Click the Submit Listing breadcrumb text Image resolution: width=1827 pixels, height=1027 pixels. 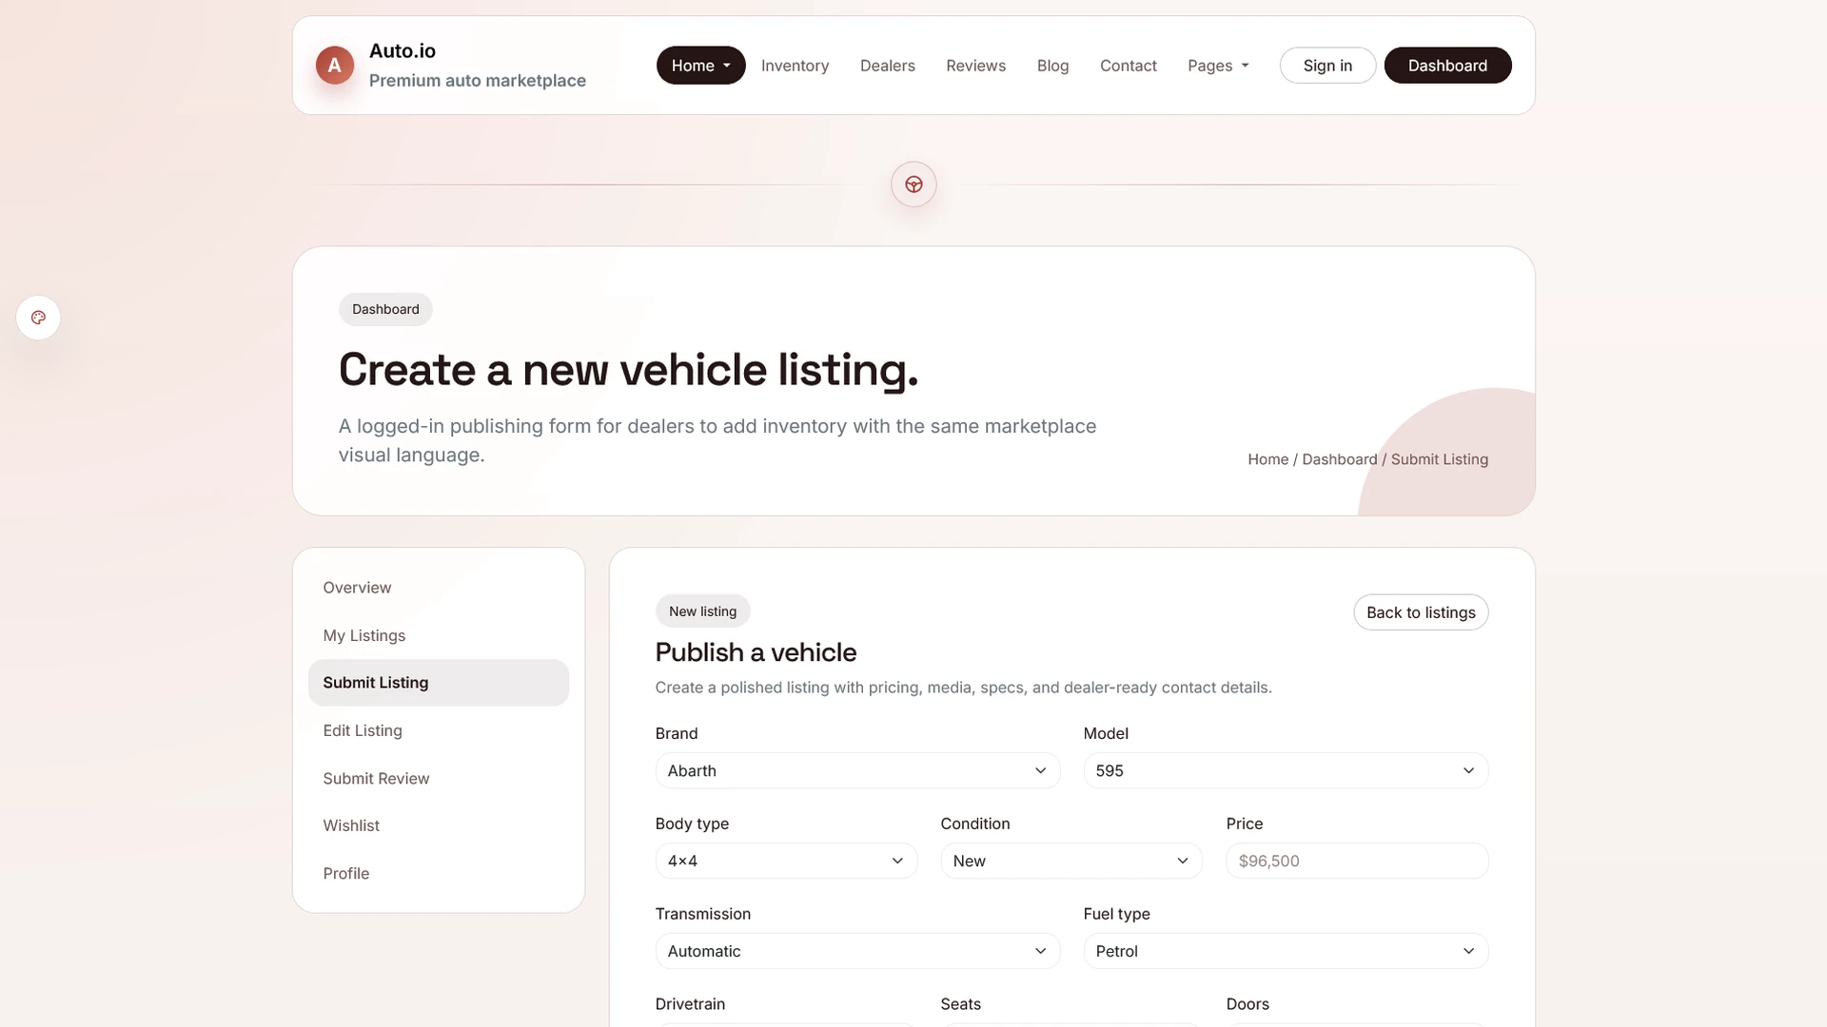point(1439,459)
